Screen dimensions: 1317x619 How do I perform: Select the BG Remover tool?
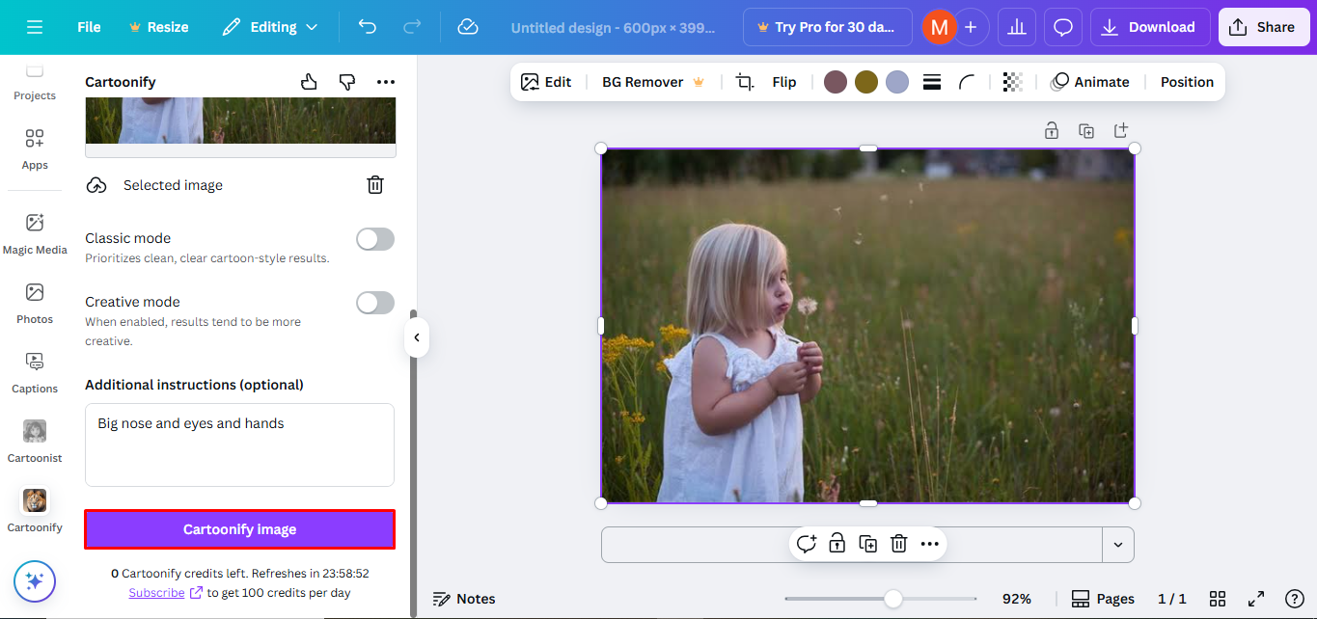tap(642, 82)
